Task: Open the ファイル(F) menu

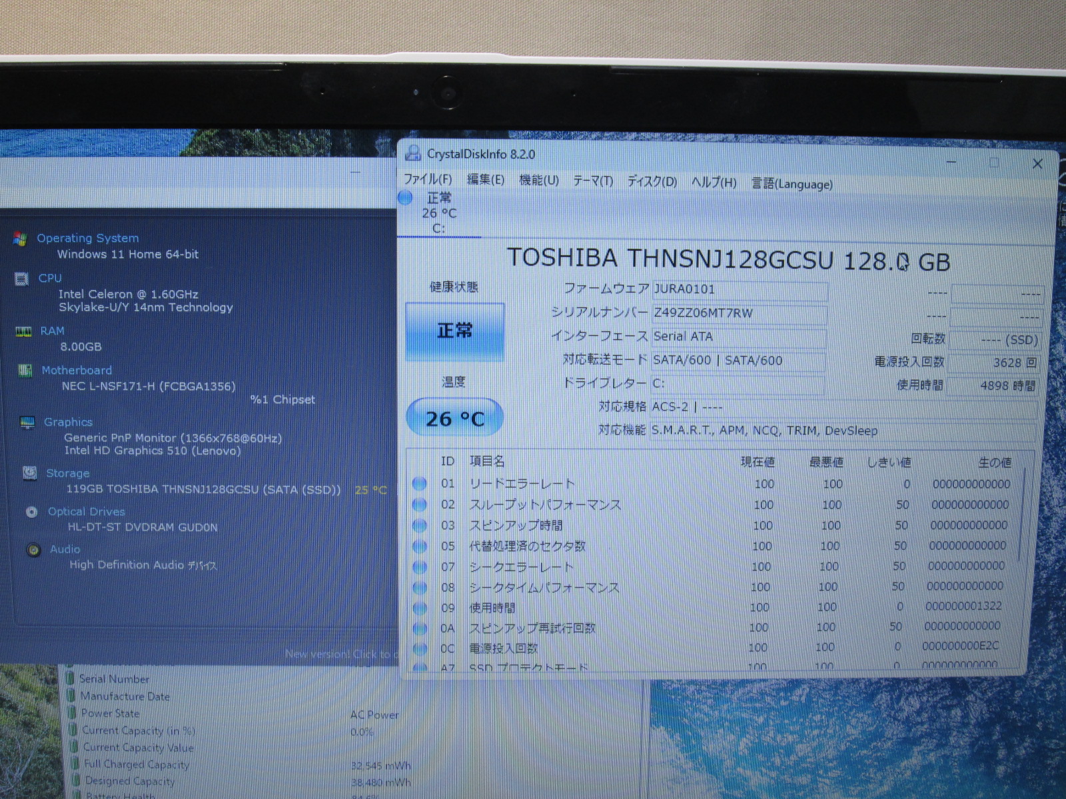Action: 427,180
